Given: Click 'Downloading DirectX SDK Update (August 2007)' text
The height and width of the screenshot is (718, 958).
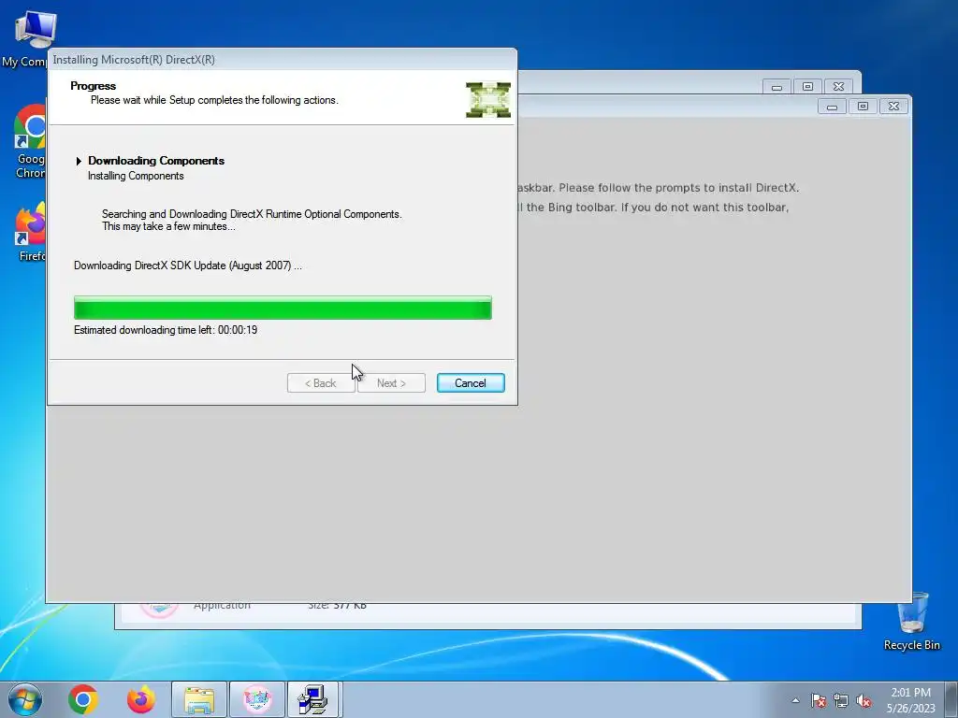Looking at the screenshot, I should 187,266.
